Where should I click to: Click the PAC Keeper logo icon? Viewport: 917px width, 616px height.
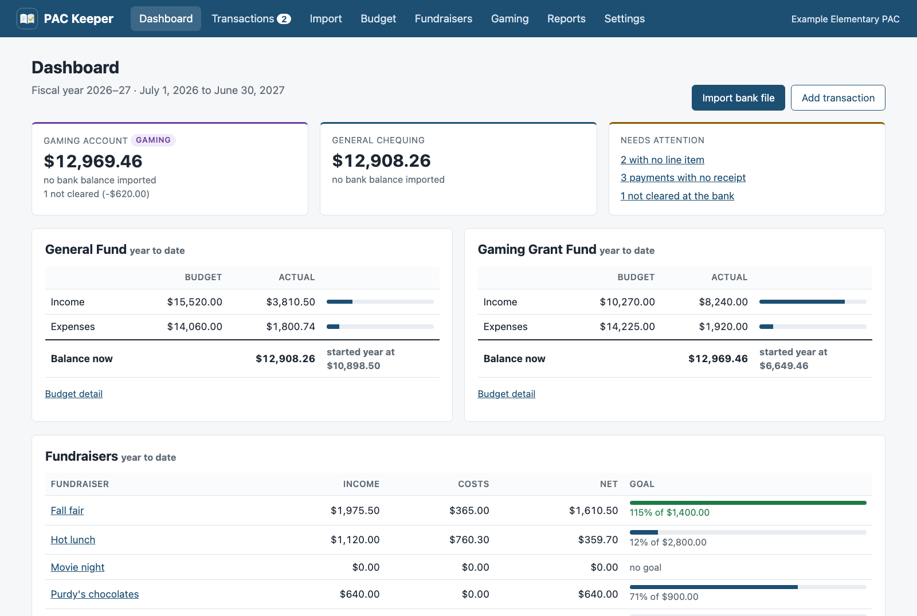[x=28, y=19]
